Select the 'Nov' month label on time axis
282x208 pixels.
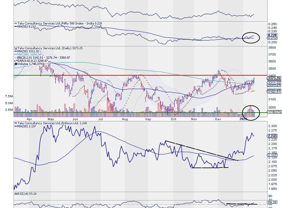194,119
